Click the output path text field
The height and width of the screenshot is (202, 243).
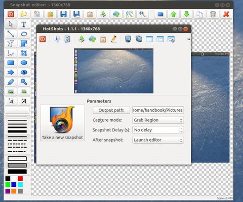click(x=158, y=110)
